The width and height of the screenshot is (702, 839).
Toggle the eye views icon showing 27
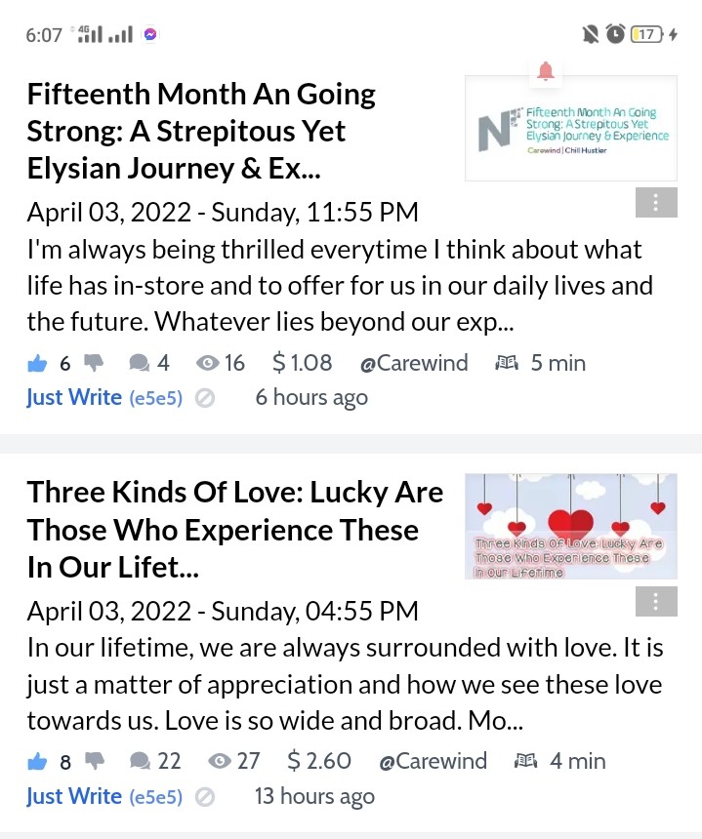(x=219, y=761)
